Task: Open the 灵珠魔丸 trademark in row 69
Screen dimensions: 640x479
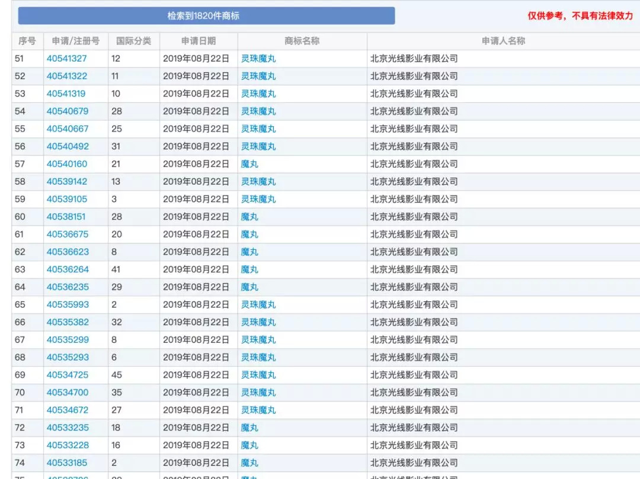Action: [x=258, y=375]
